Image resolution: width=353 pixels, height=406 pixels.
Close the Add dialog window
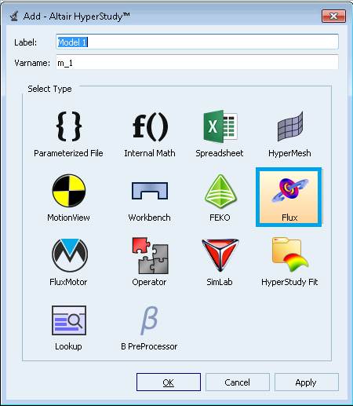point(333,16)
